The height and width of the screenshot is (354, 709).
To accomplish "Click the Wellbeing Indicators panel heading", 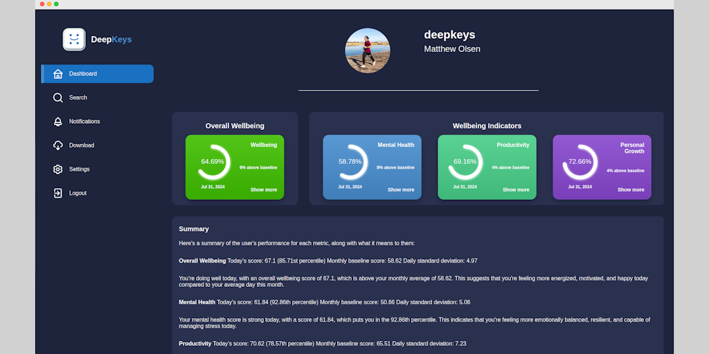I will coord(487,126).
